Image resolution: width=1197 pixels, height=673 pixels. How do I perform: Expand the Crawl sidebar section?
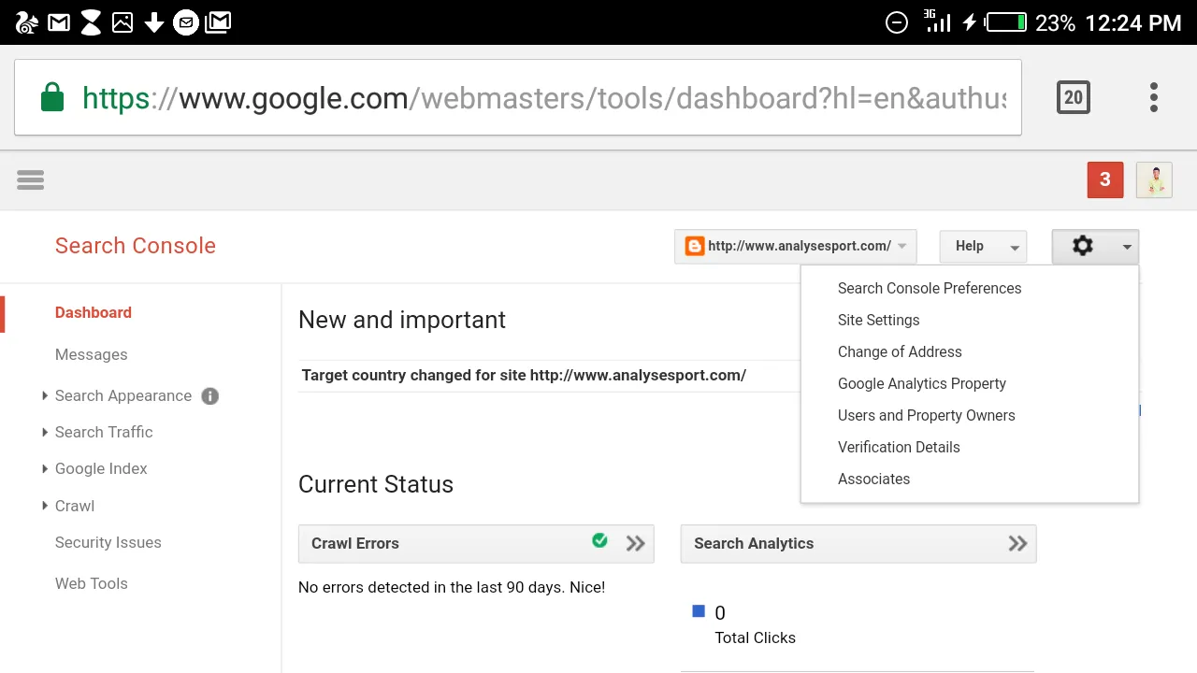(68, 506)
